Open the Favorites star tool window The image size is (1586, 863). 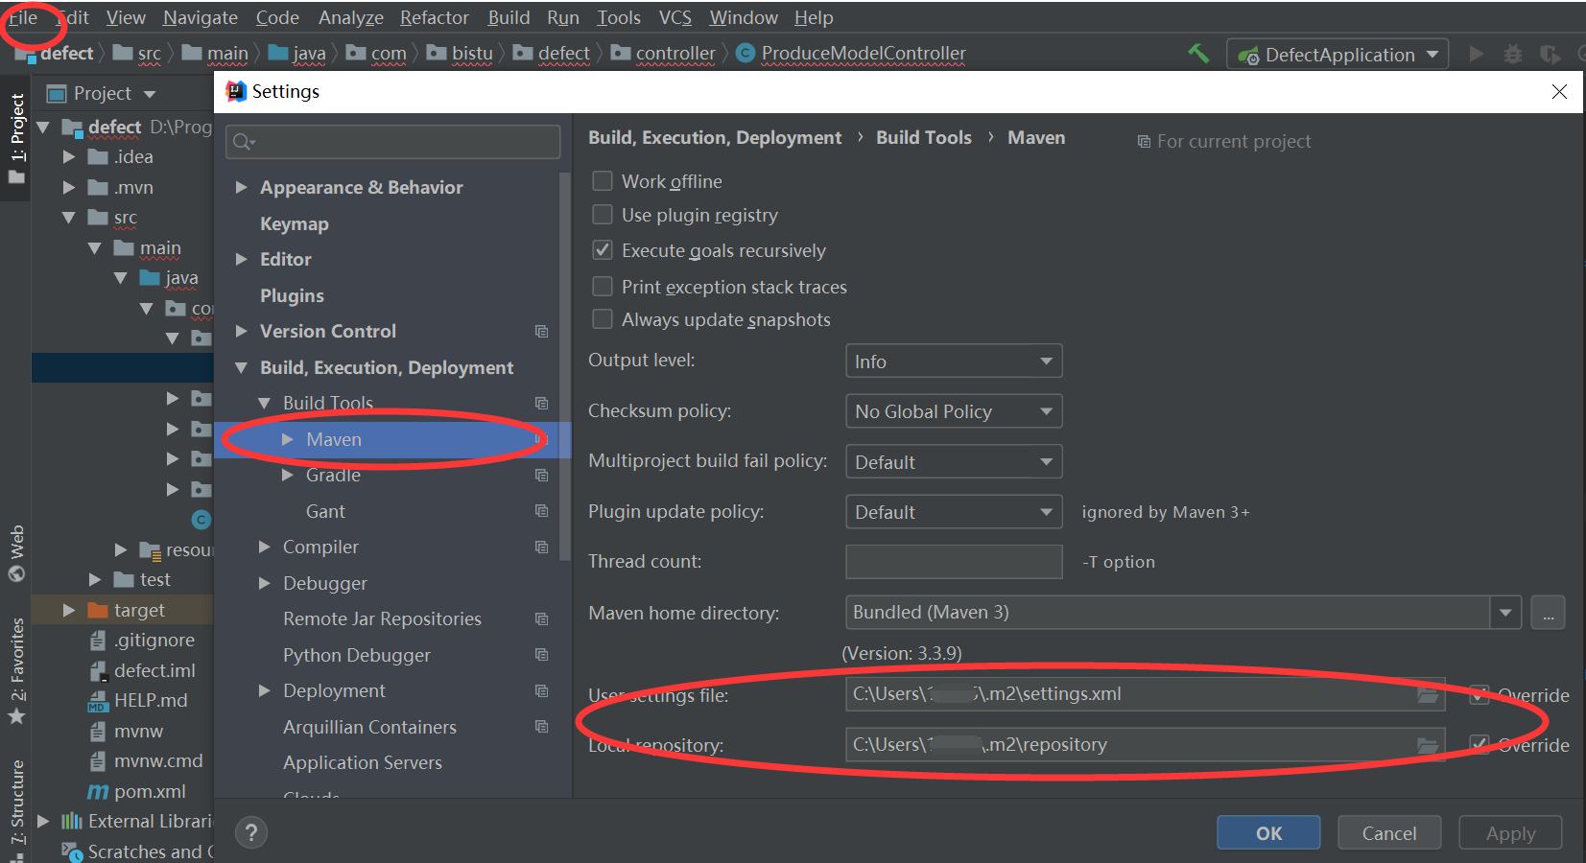tap(16, 716)
